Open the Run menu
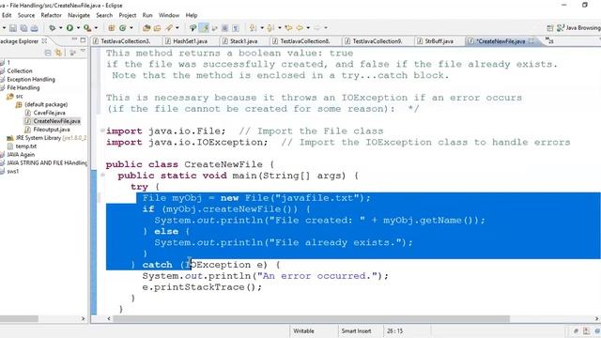The image size is (601, 338). (147, 15)
